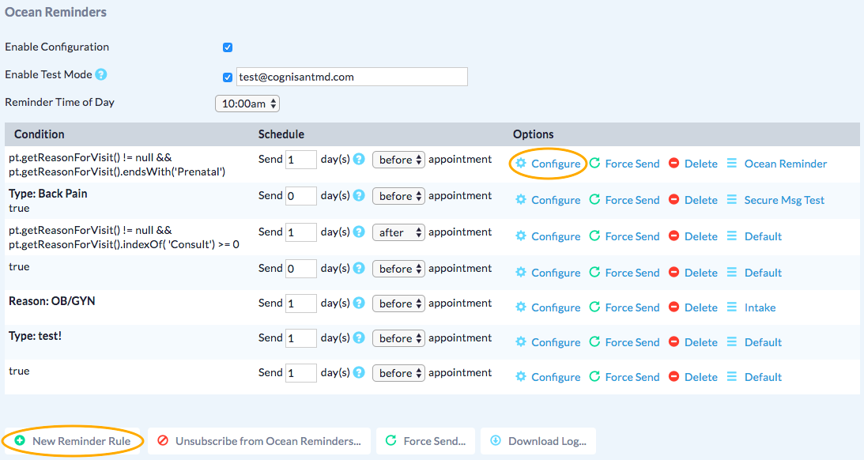Click Configure in the first rule row

555,164
